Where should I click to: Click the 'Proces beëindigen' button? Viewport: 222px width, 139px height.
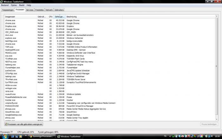point(209,124)
